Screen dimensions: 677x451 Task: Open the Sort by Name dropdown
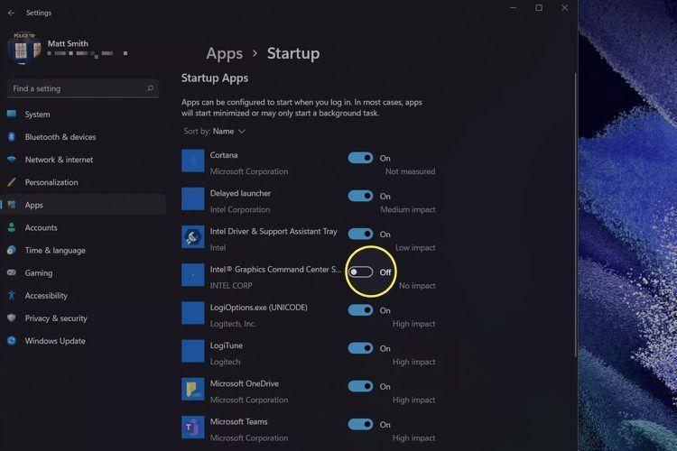[x=227, y=131]
